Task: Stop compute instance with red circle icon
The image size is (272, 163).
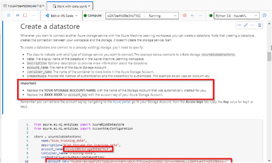Action: tap(184, 15)
